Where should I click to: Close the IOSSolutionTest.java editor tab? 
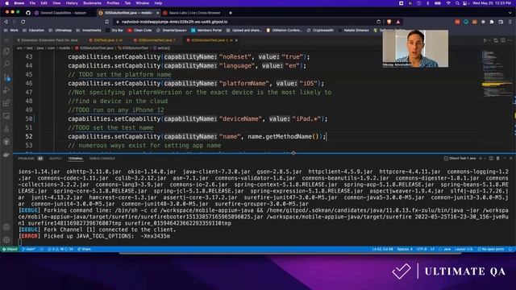[236, 40]
